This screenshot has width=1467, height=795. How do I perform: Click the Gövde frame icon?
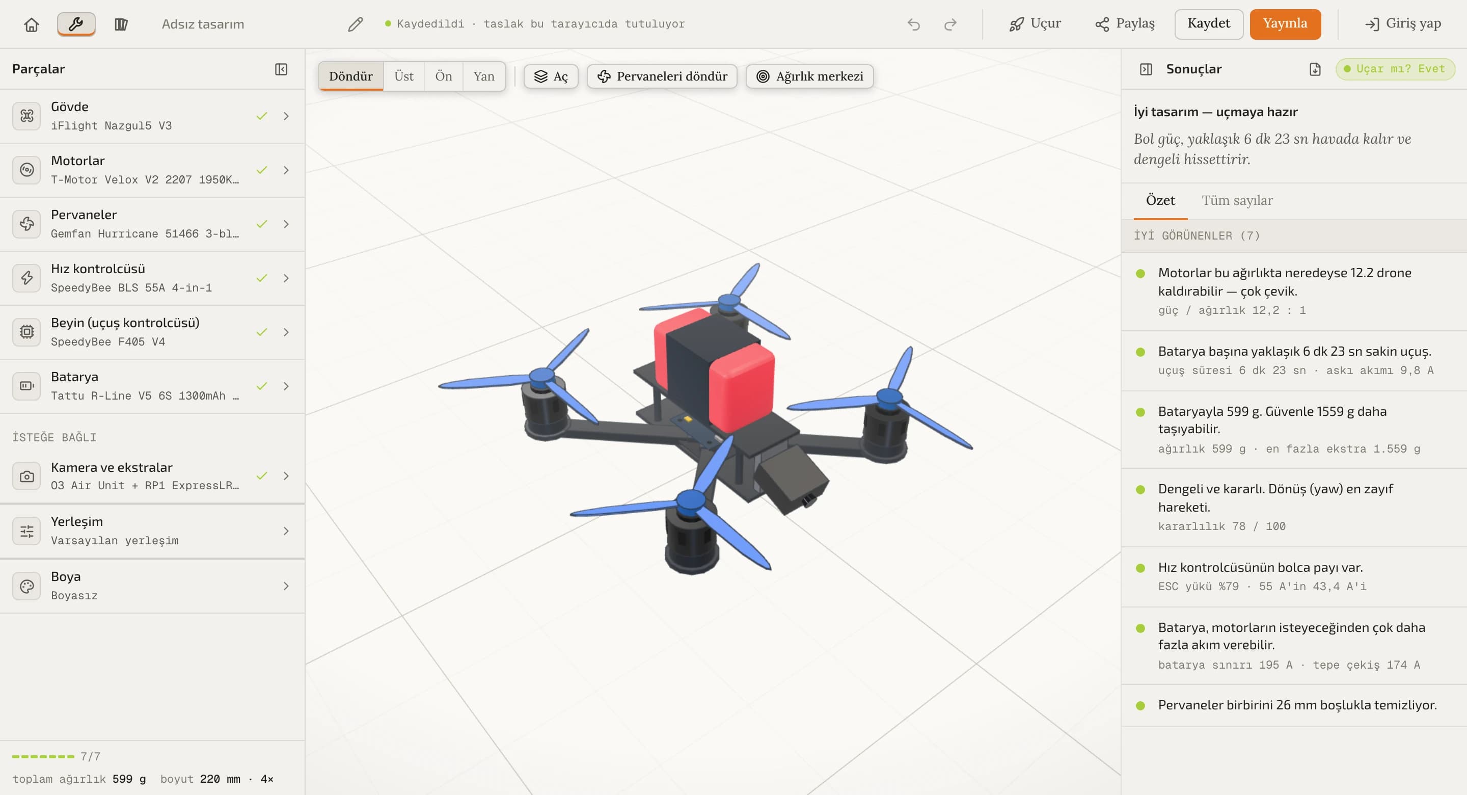pos(27,116)
